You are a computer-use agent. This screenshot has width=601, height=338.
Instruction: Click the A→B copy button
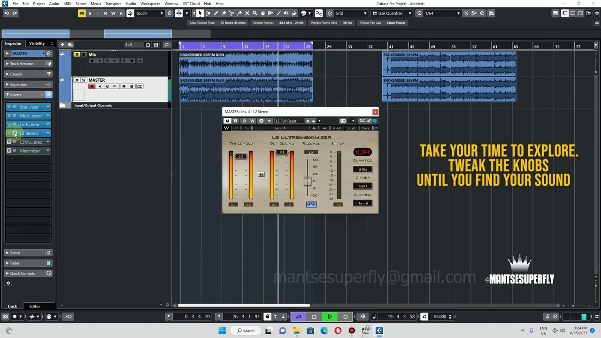coord(337,128)
